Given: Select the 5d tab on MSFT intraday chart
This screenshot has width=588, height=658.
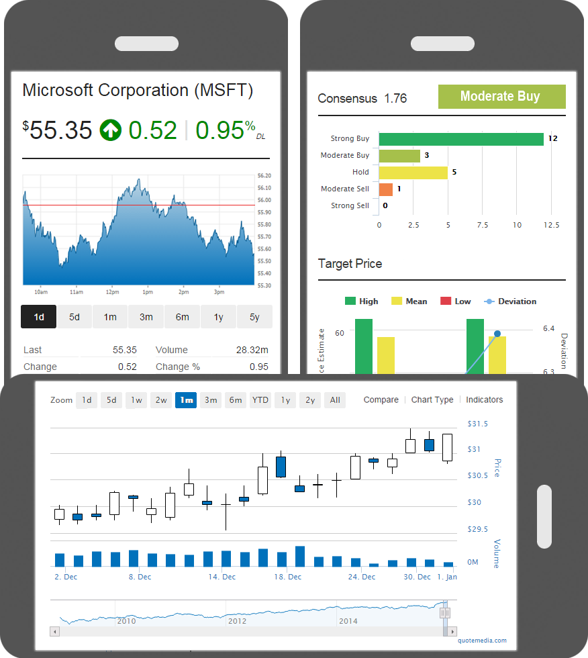Looking at the screenshot, I should click(x=75, y=317).
